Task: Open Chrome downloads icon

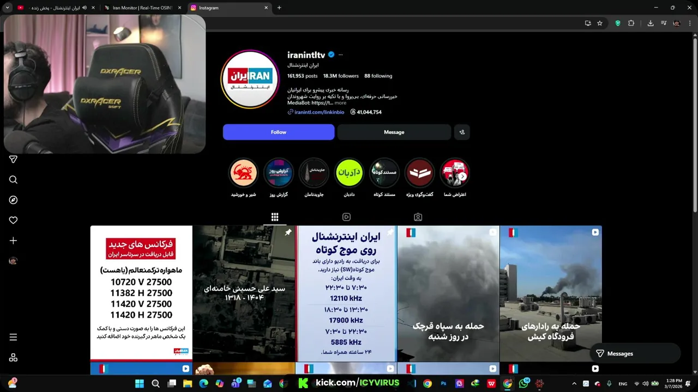Action: click(651, 23)
